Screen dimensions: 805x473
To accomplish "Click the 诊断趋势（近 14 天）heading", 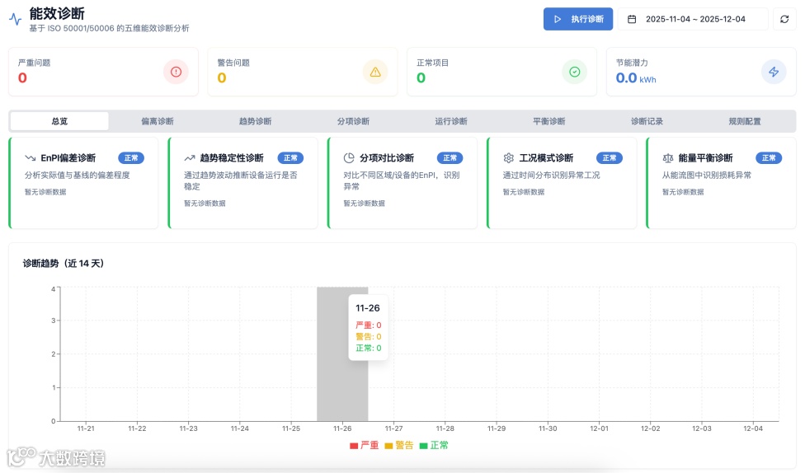I will coord(64,263).
